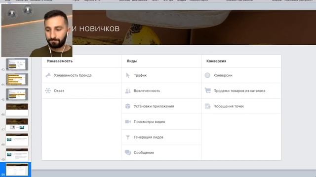Click the funnel icon beside Генерация лидов
The image size is (316, 177).
click(x=128, y=137)
